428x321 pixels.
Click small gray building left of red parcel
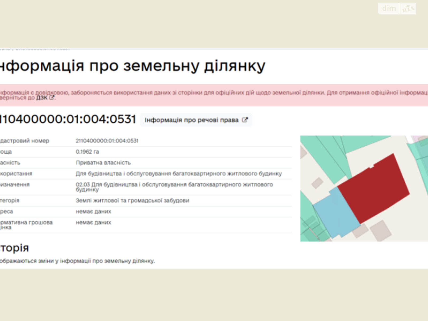click(317, 183)
